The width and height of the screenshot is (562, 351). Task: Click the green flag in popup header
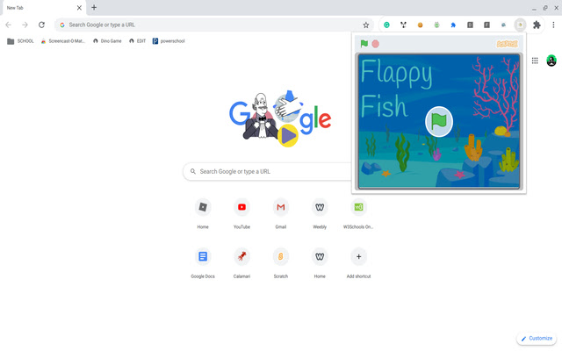(364, 44)
